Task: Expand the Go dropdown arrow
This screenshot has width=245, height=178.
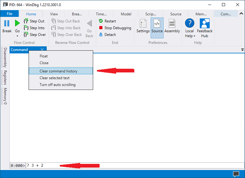Action: [17, 36]
